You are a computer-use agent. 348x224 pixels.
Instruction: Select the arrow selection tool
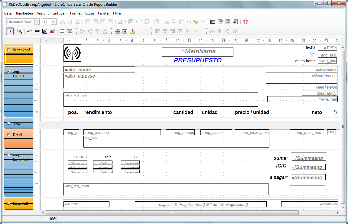point(10,31)
